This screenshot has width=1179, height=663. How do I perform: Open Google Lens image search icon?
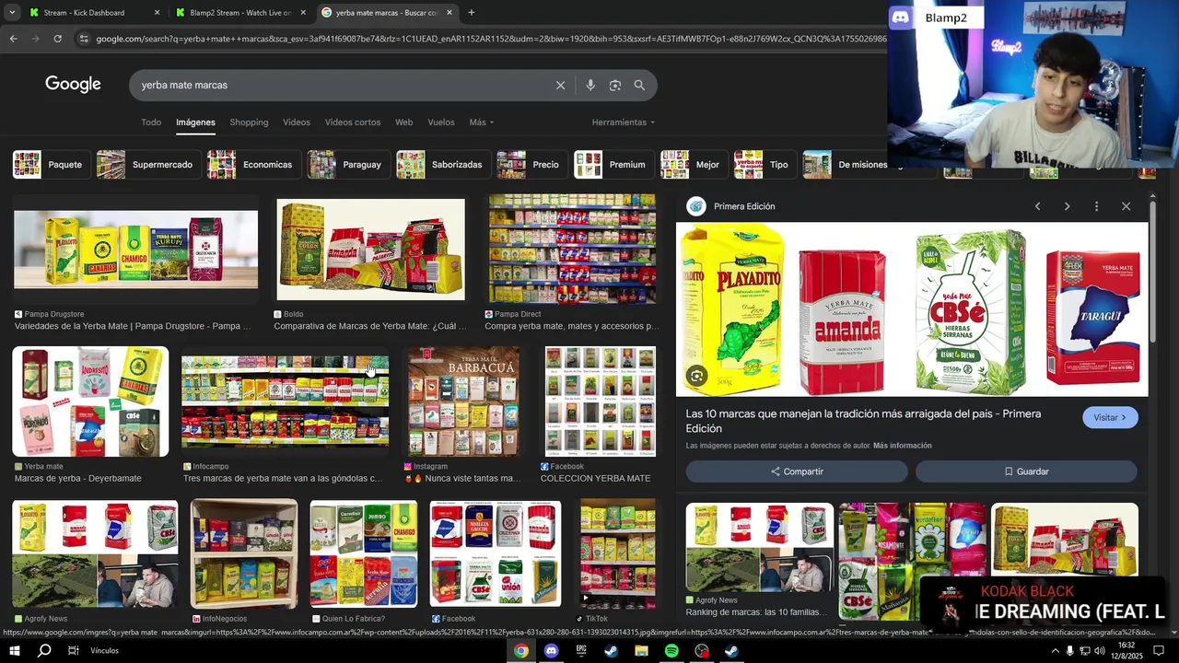pyautogui.click(x=614, y=85)
